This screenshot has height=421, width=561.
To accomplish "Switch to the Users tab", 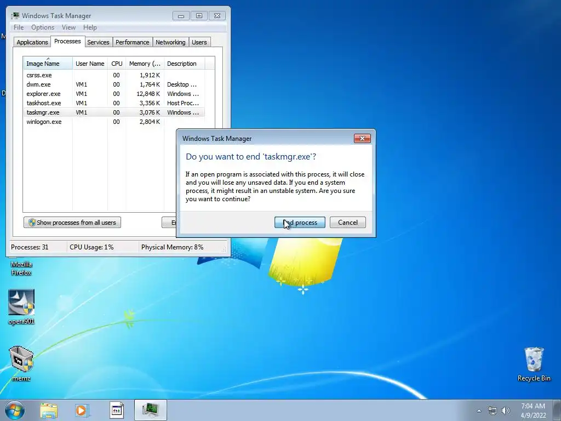I will [199, 42].
